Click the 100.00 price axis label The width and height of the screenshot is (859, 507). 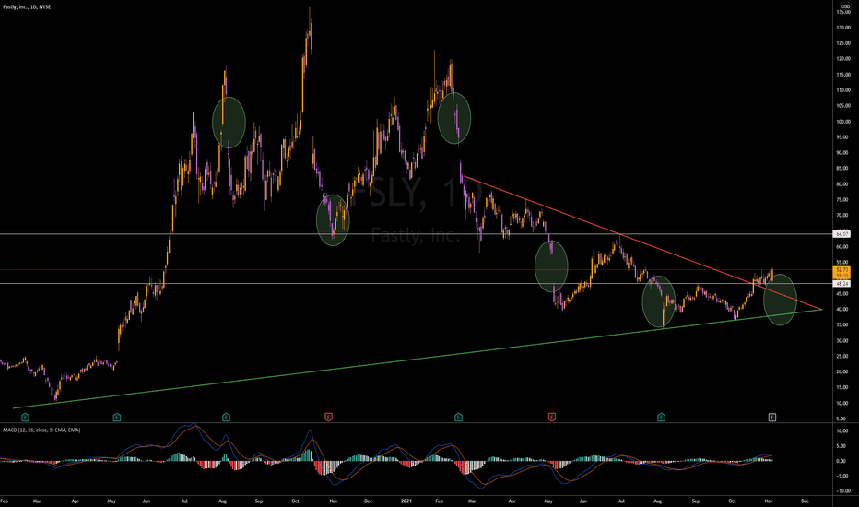843,122
